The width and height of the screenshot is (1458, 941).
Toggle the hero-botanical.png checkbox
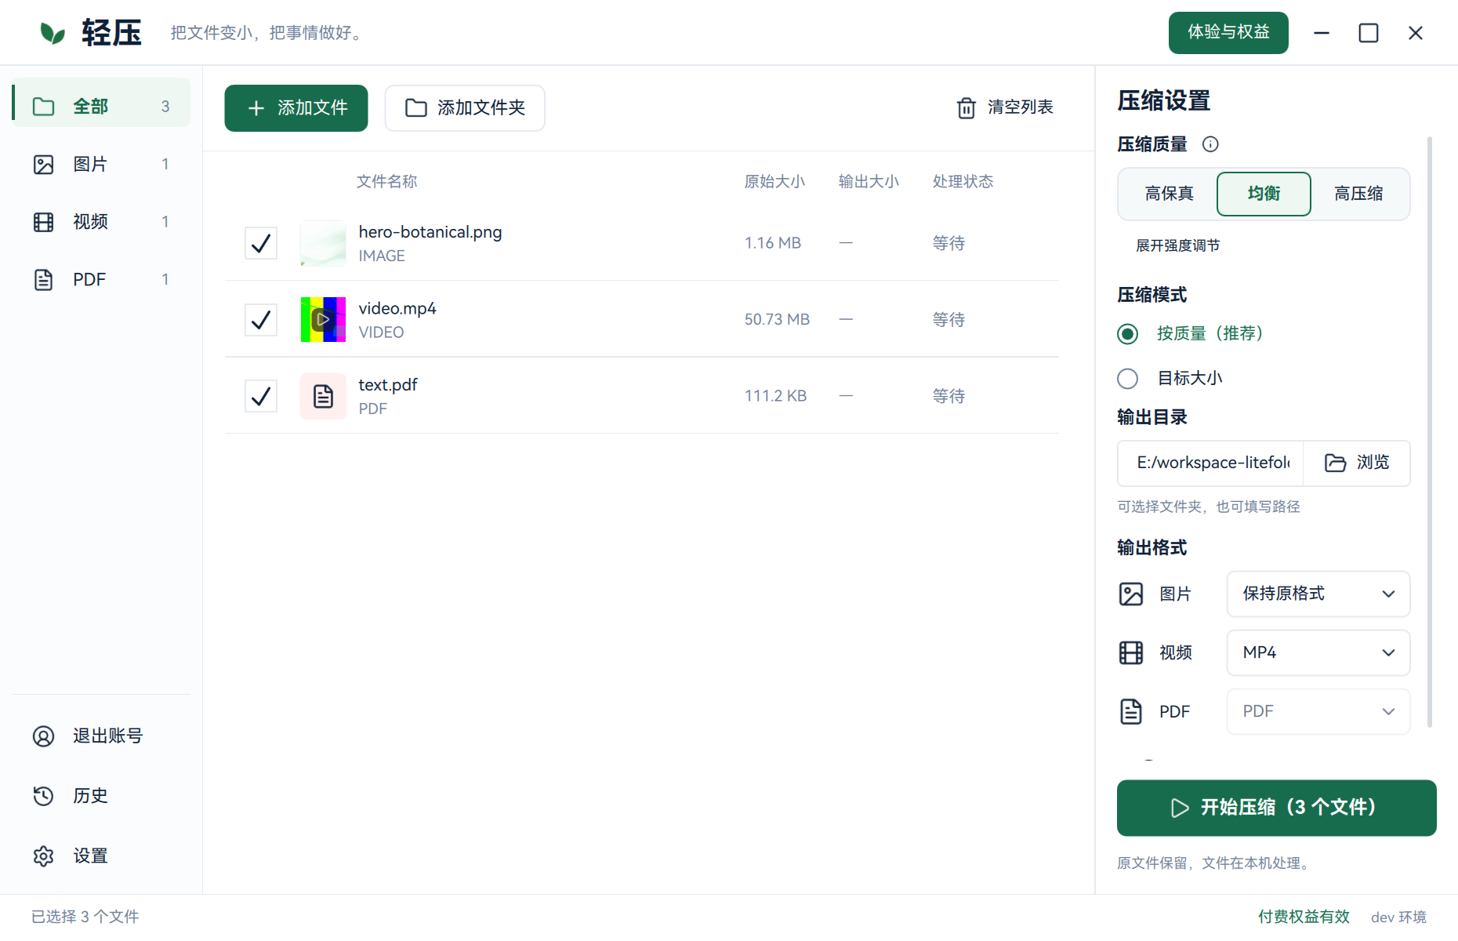tap(261, 243)
